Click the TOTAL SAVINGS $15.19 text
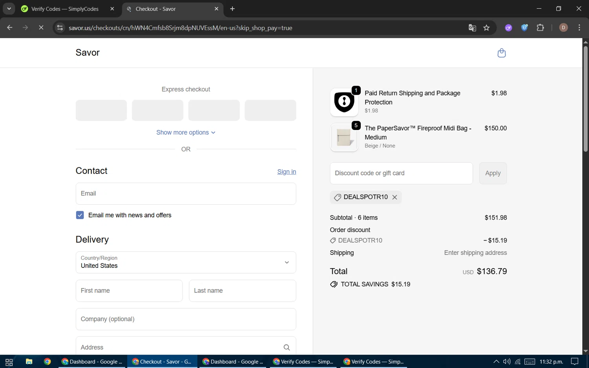 [x=375, y=284]
